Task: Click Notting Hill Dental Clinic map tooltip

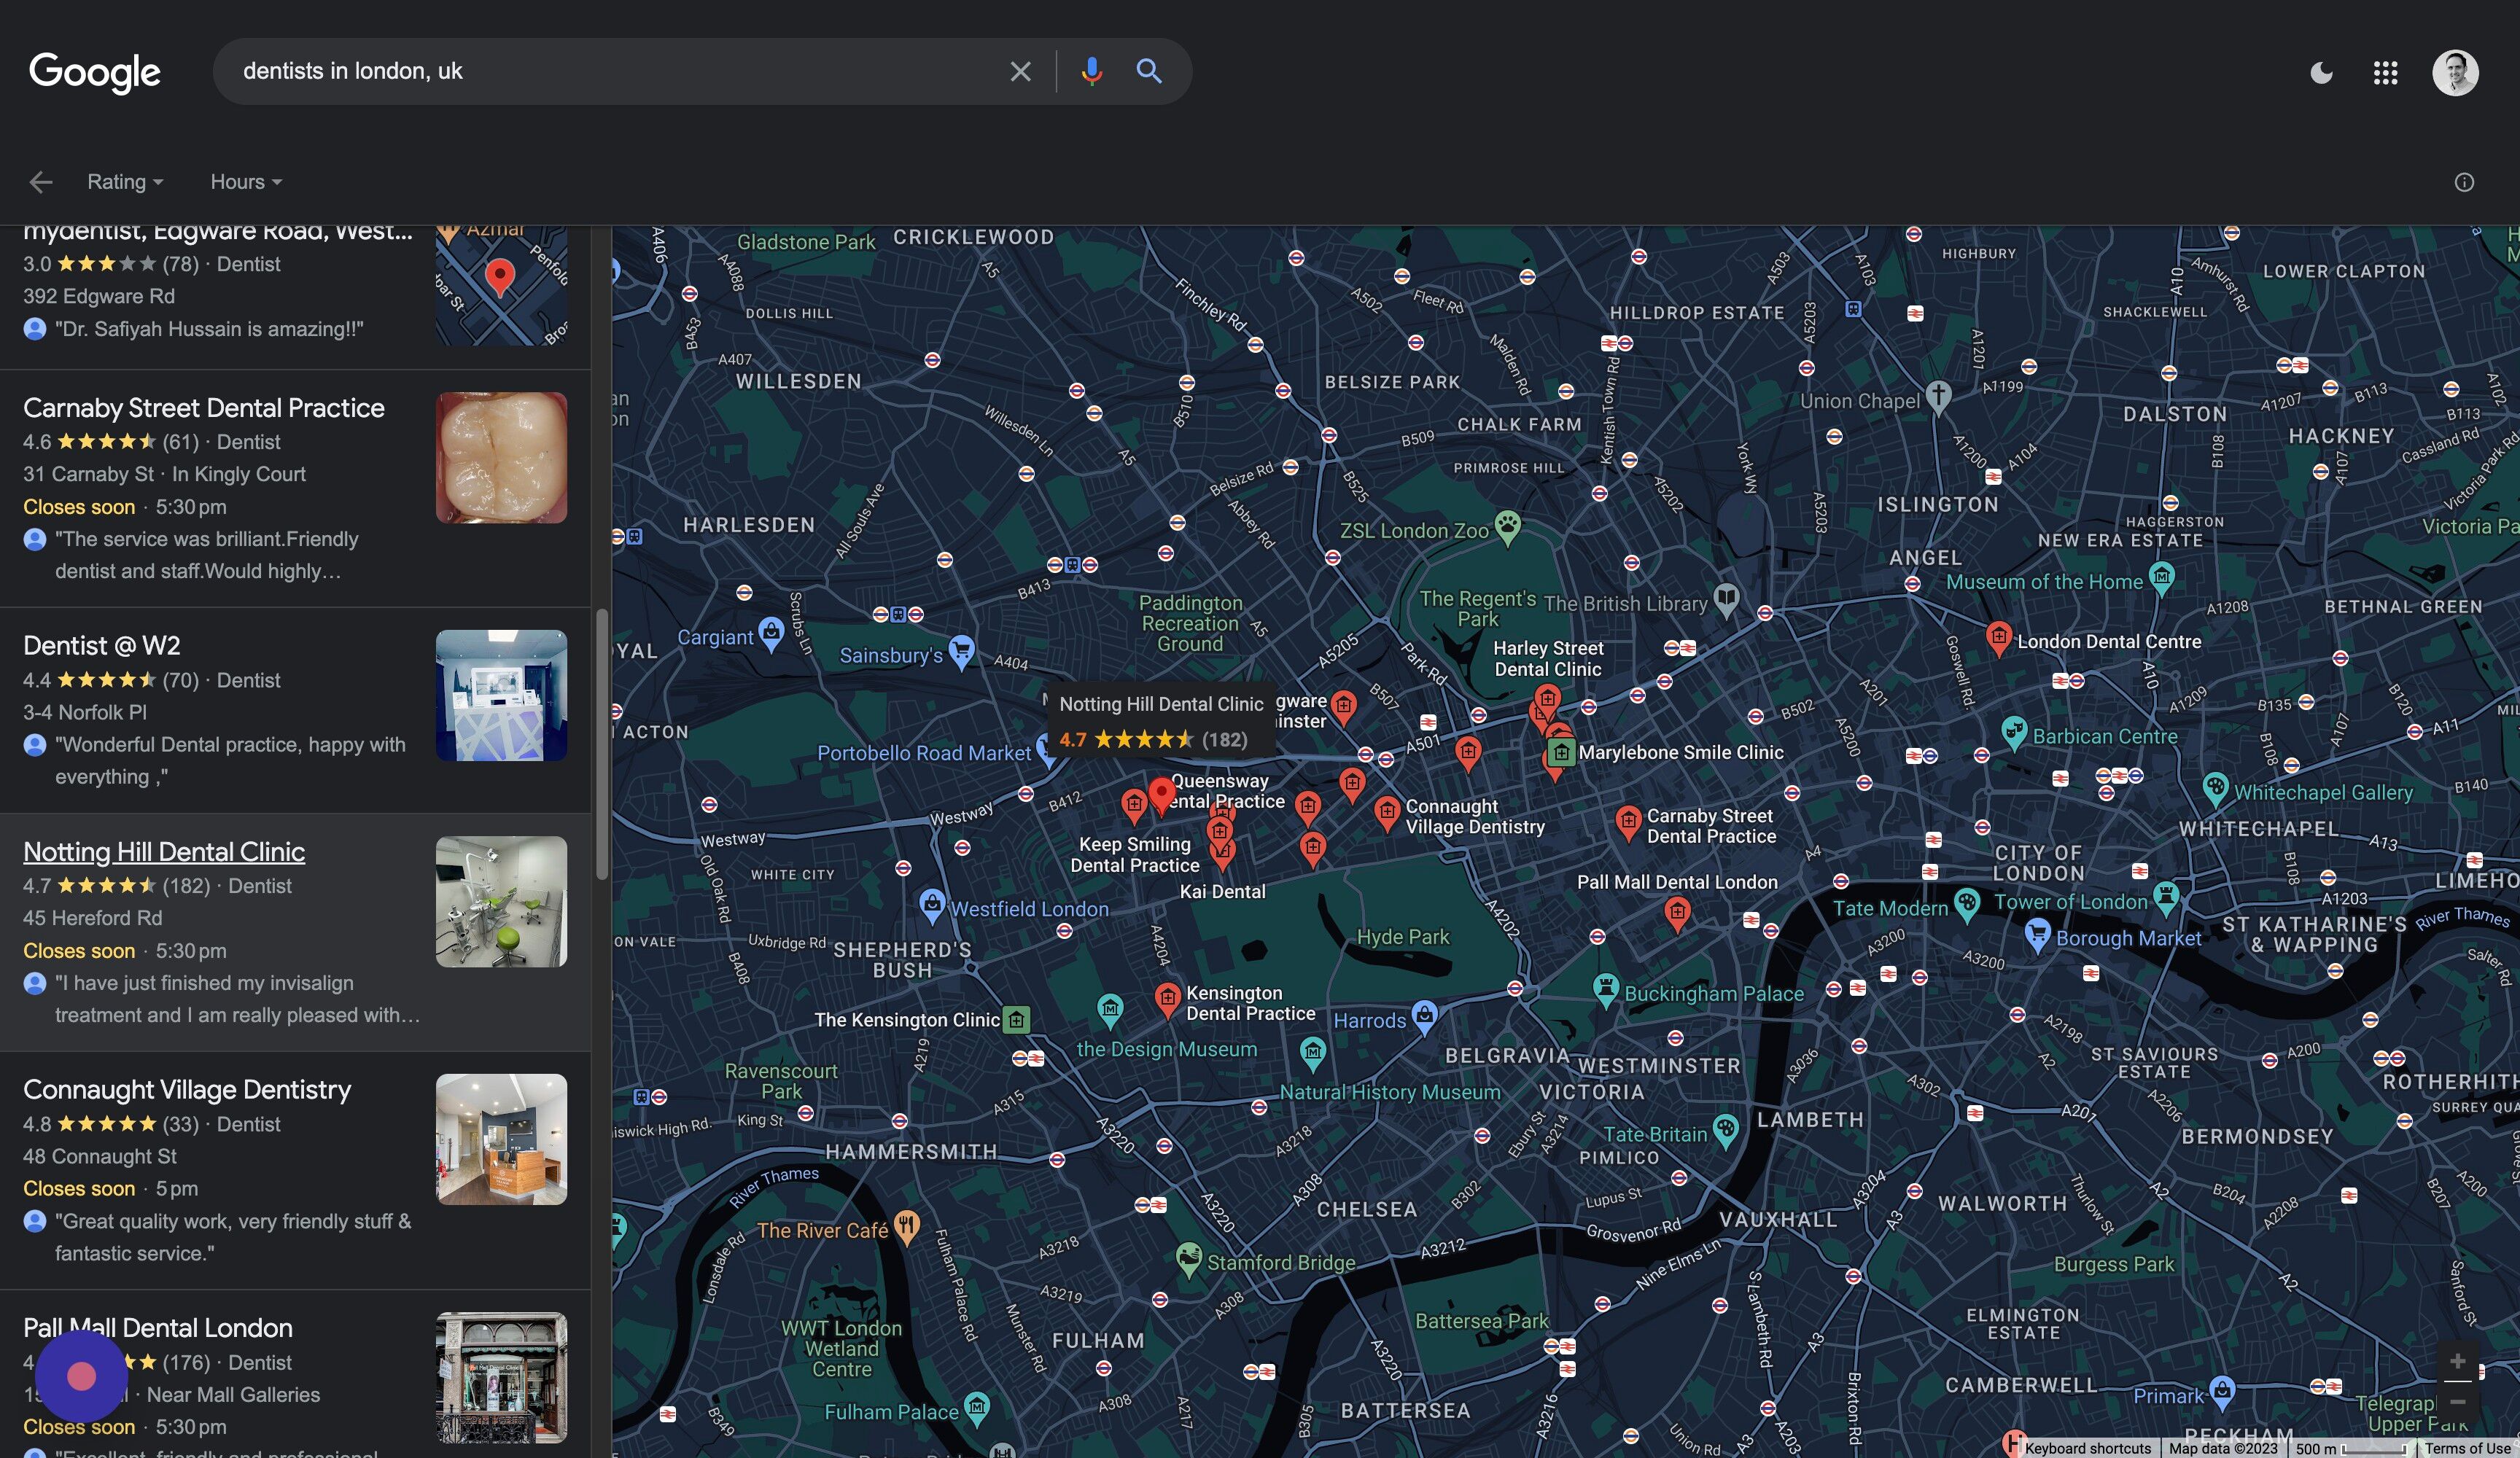Action: 1161,721
